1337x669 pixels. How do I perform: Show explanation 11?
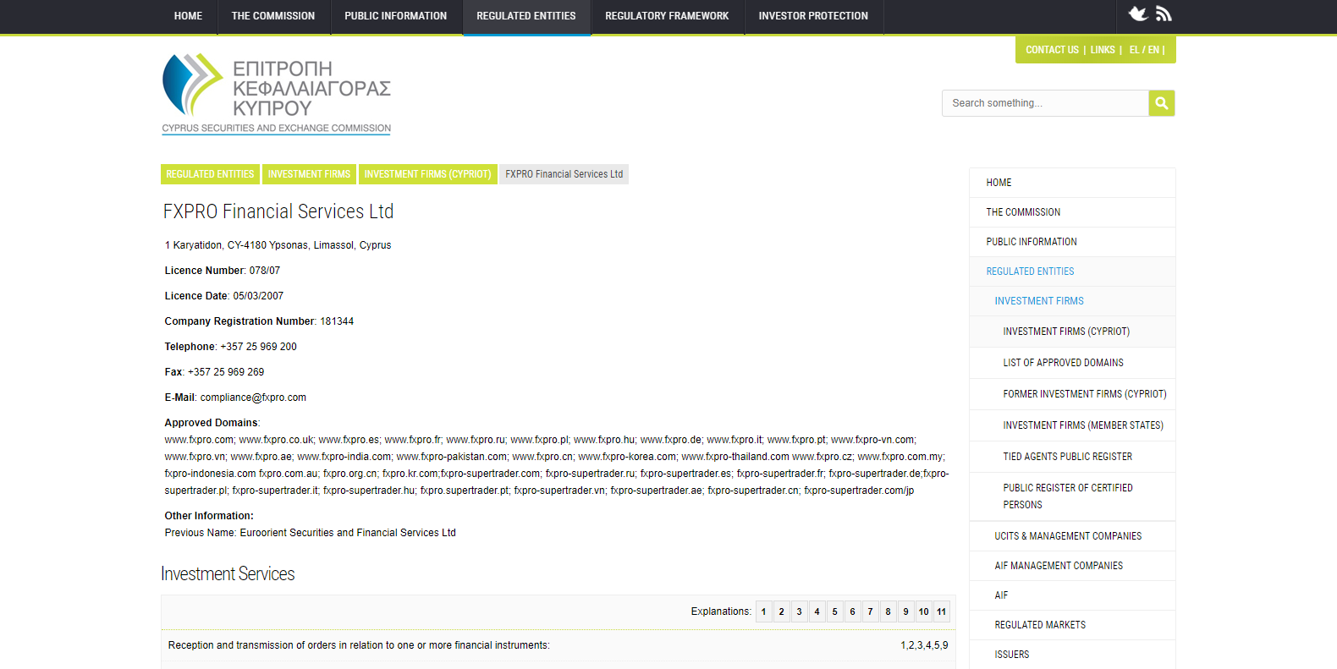coord(941,611)
